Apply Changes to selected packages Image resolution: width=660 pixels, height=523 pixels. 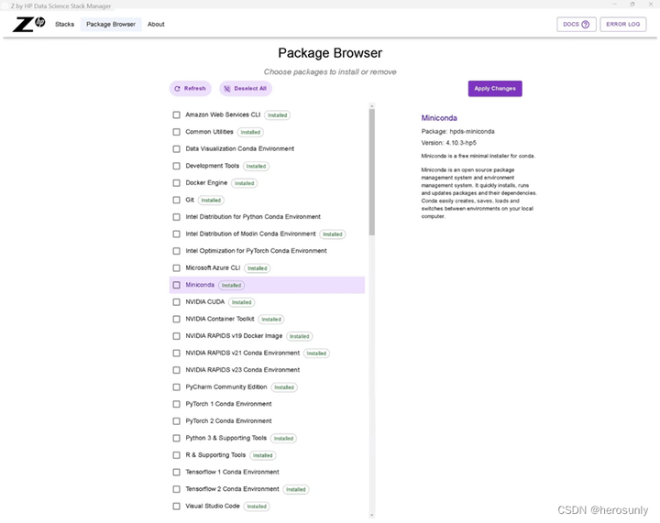pos(495,89)
